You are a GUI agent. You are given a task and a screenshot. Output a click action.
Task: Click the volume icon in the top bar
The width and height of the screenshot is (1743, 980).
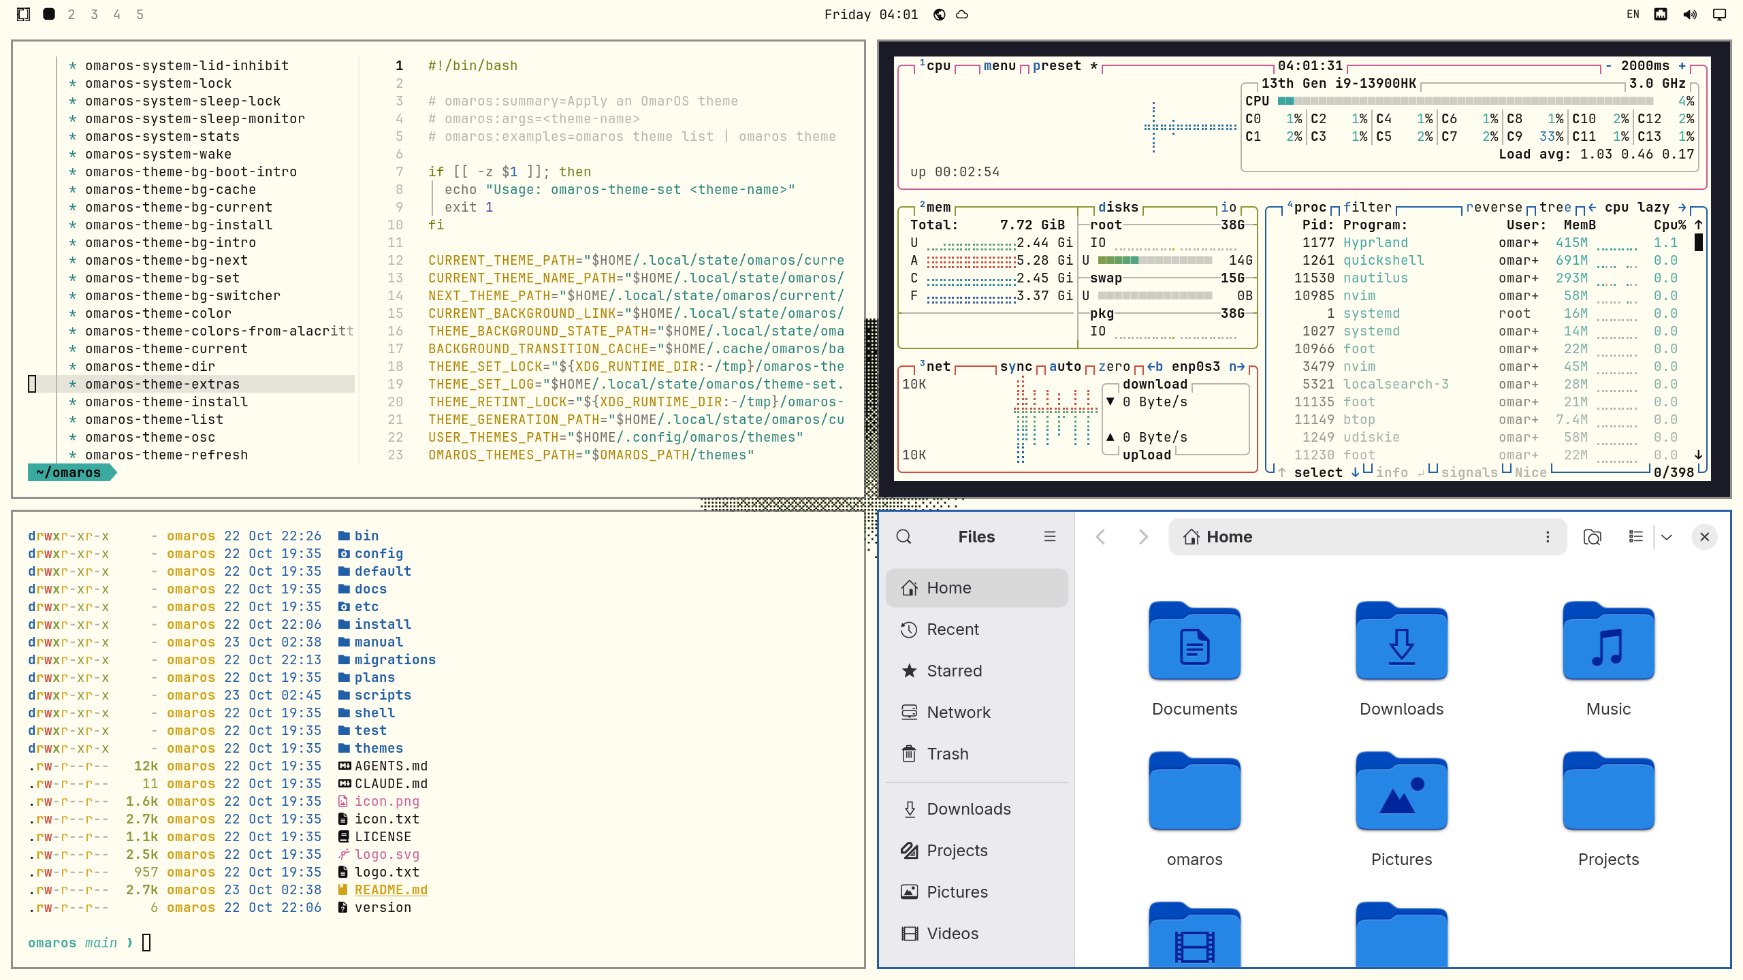(x=1690, y=14)
